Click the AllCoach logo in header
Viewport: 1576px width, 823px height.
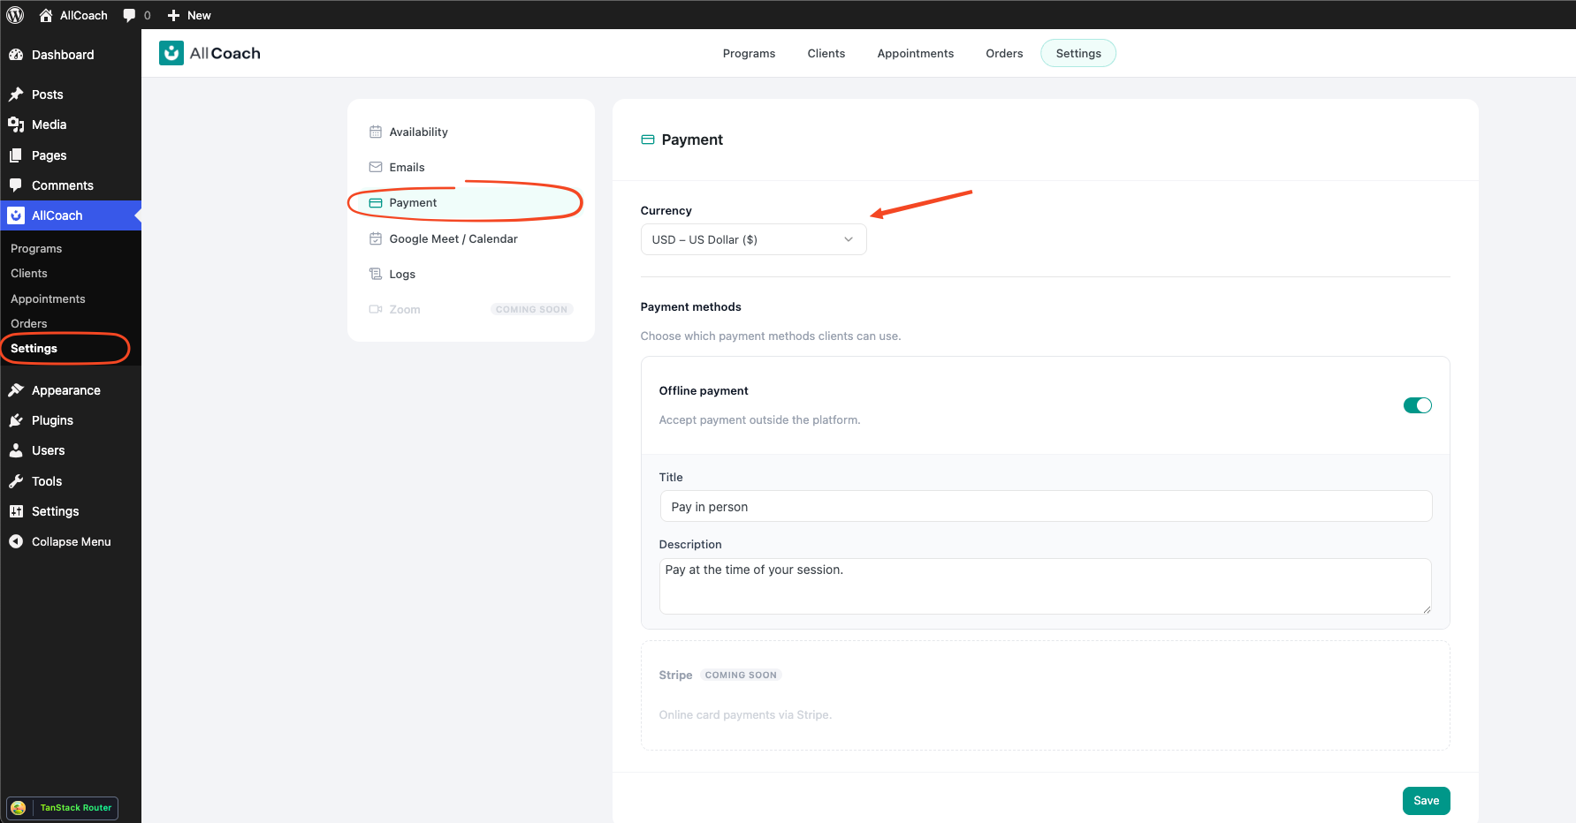point(209,53)
